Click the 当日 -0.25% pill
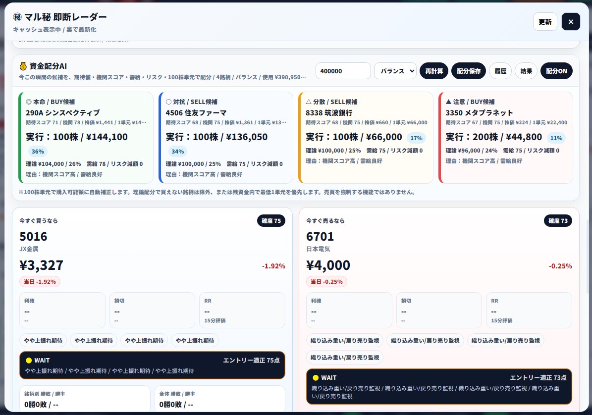The width and height of the screenshot is (592, 415). tap(326, 281)
